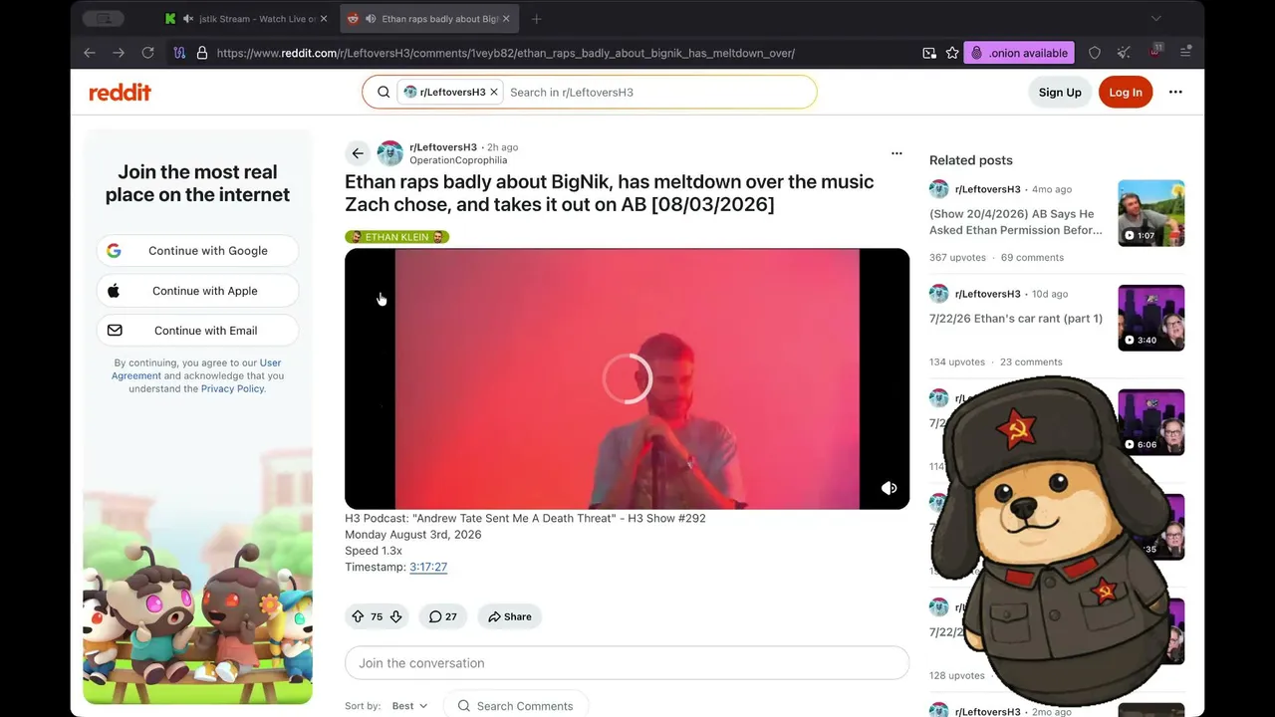The image size is (1275, 717).
Task: Open the browser application menu
Action: pyautogui.click(x=1185, y=53)
